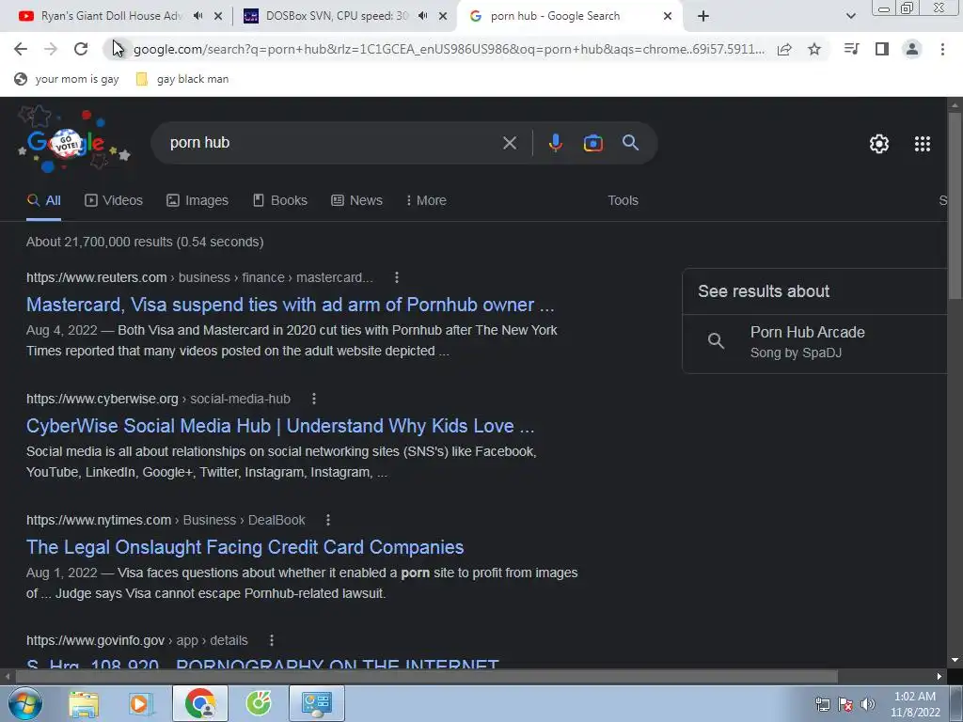Image resolution: width=963 pixels, height=722 pixels.
Task: Mute the DOSBox SVN tab audio icon
Action: point(422,16)
